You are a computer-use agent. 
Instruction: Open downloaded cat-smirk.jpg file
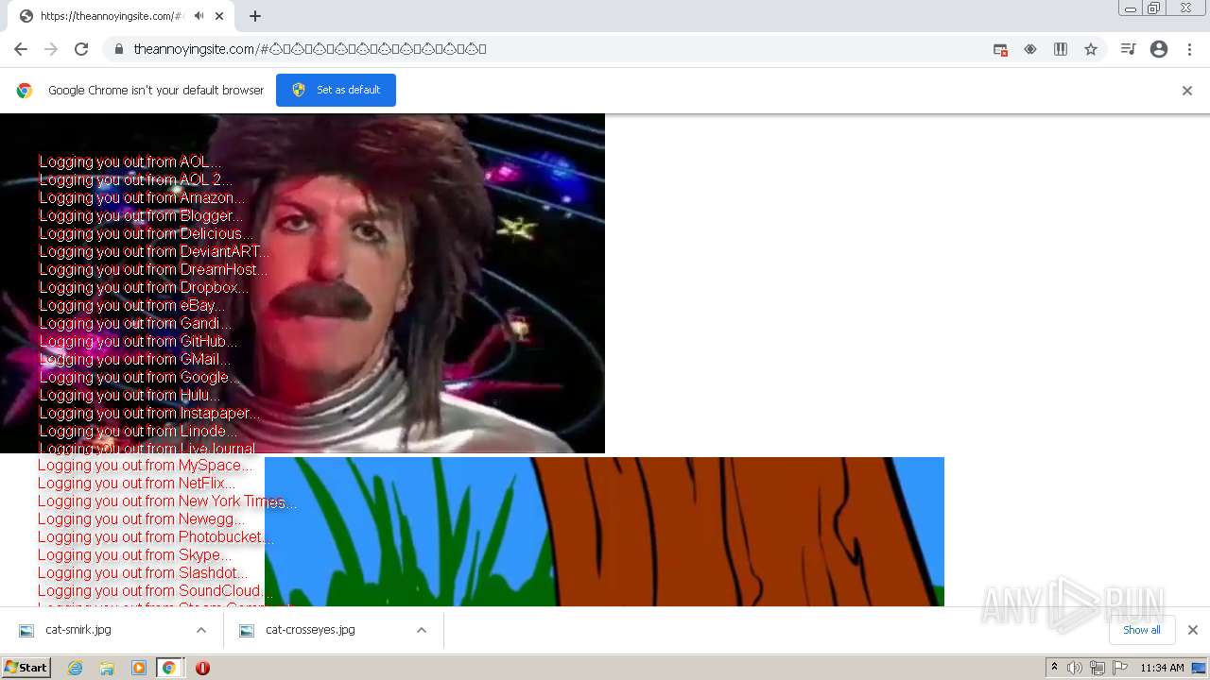[x=78, y=630]
